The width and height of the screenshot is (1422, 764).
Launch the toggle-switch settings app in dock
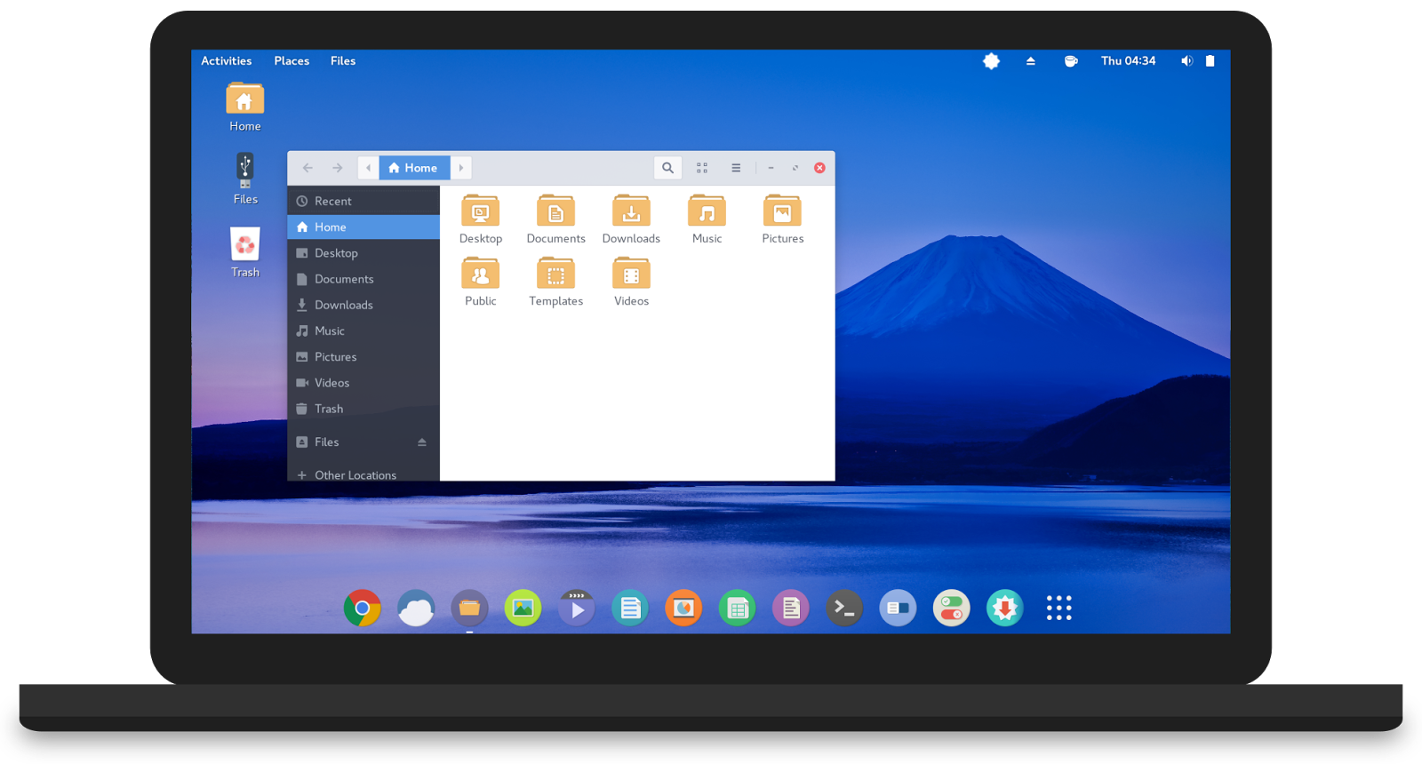(951, 609)
